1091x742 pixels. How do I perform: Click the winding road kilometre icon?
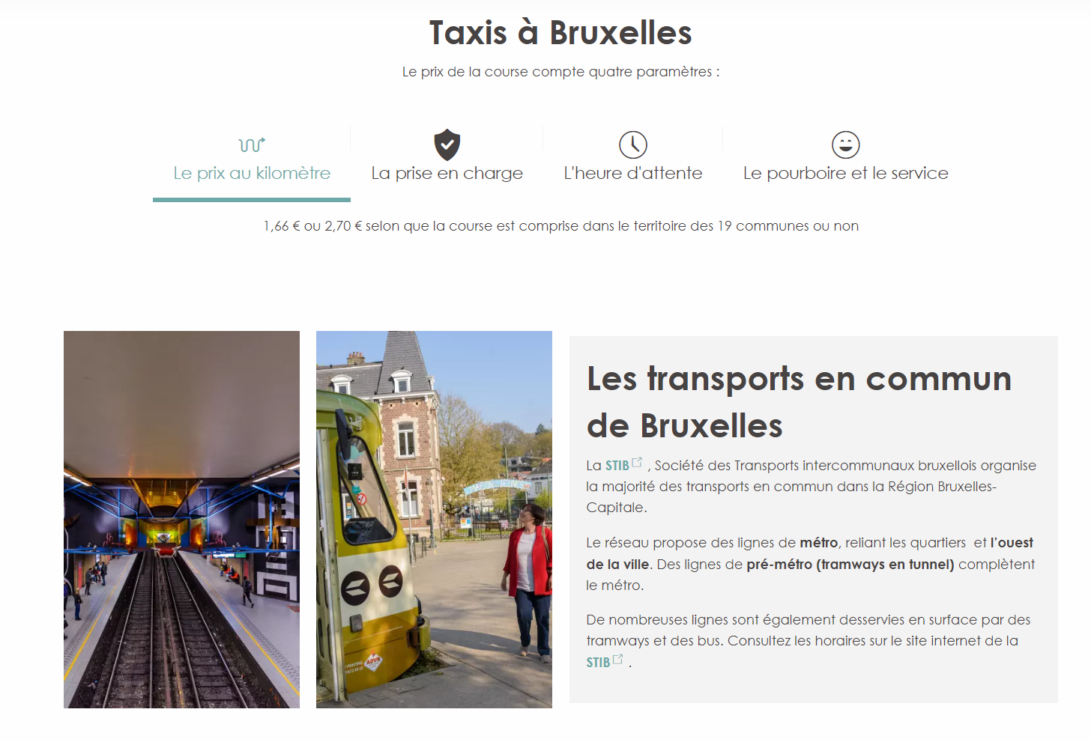coord(252,145)
